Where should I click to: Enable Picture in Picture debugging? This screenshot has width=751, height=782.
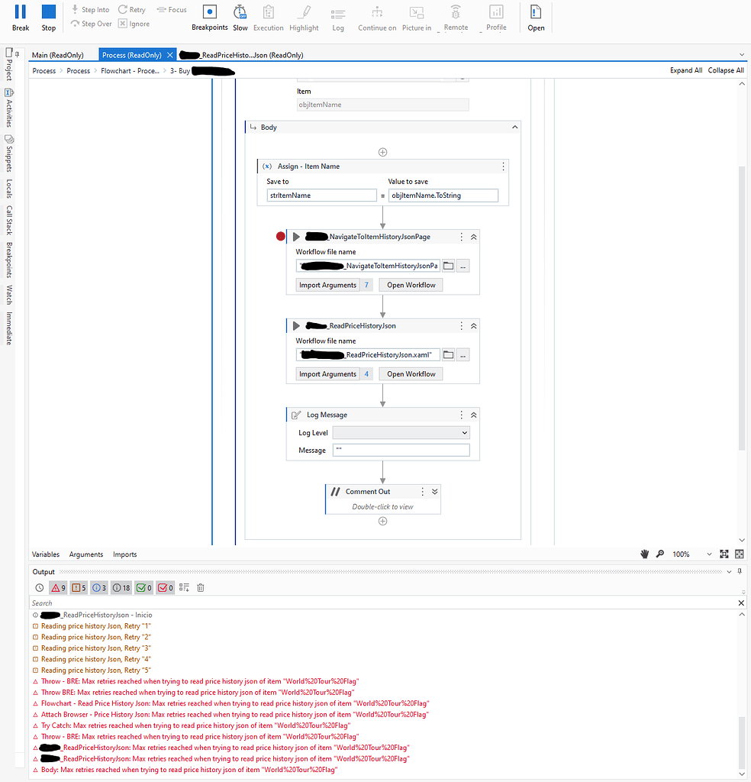click(416, 17)
